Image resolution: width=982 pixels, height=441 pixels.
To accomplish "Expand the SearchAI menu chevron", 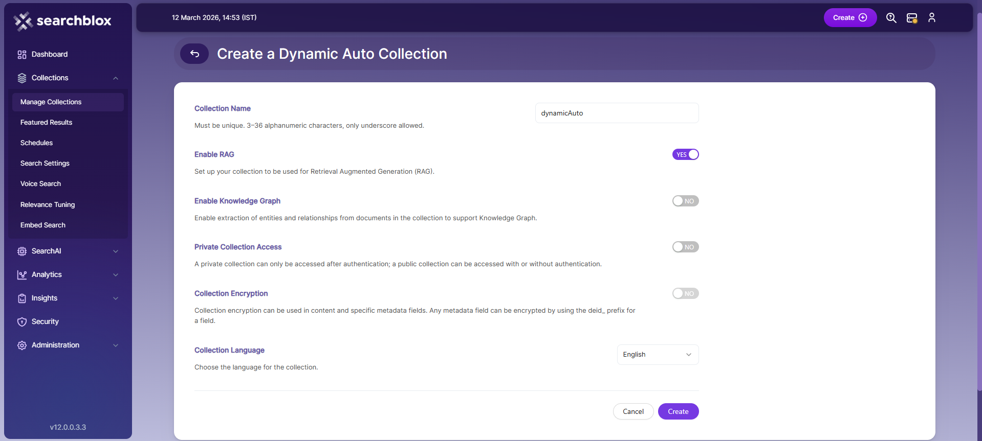I will 116,251.
